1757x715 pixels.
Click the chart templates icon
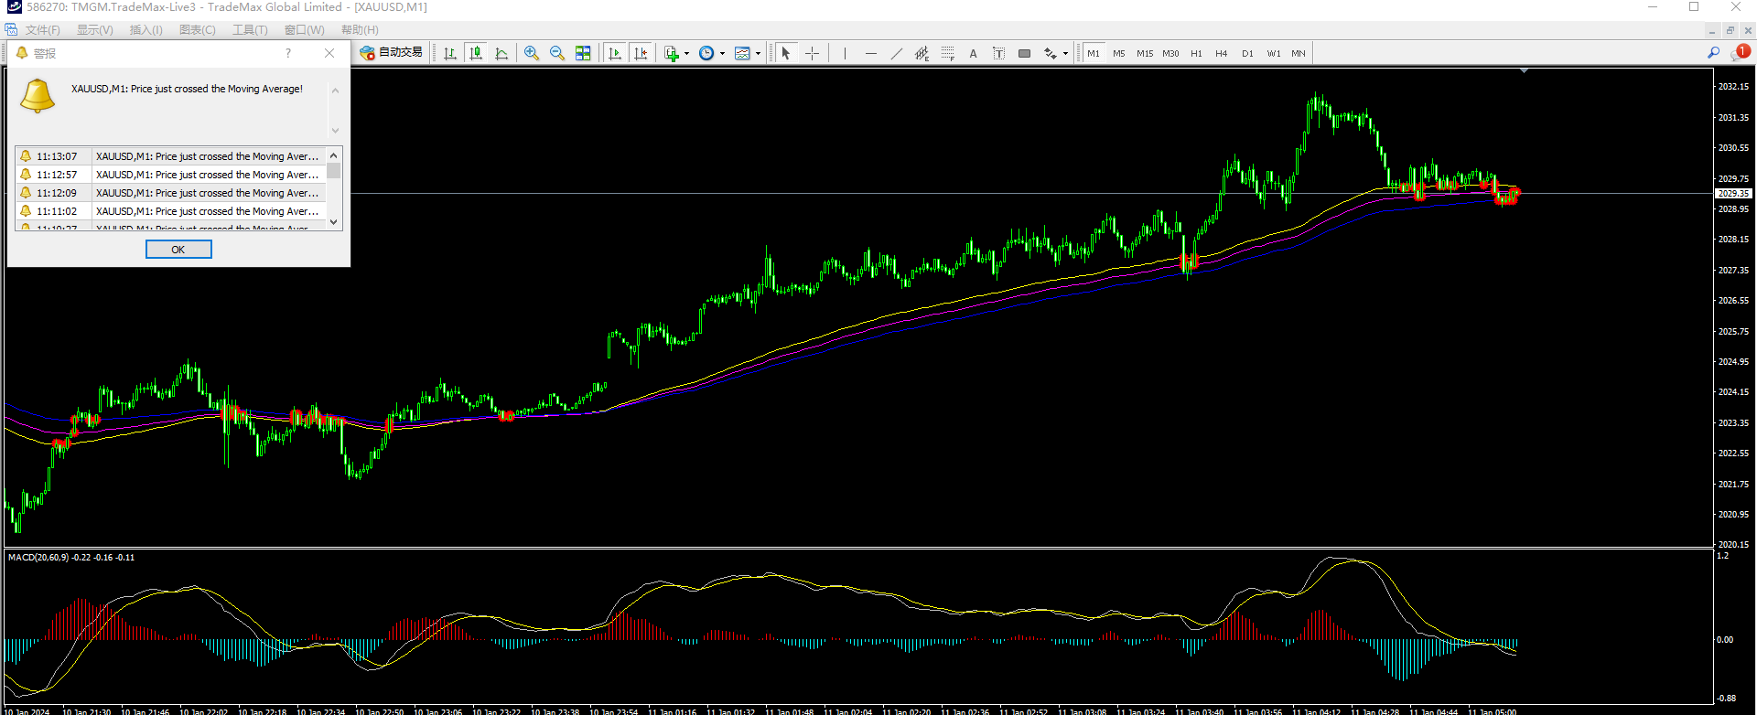click(742, 53)
